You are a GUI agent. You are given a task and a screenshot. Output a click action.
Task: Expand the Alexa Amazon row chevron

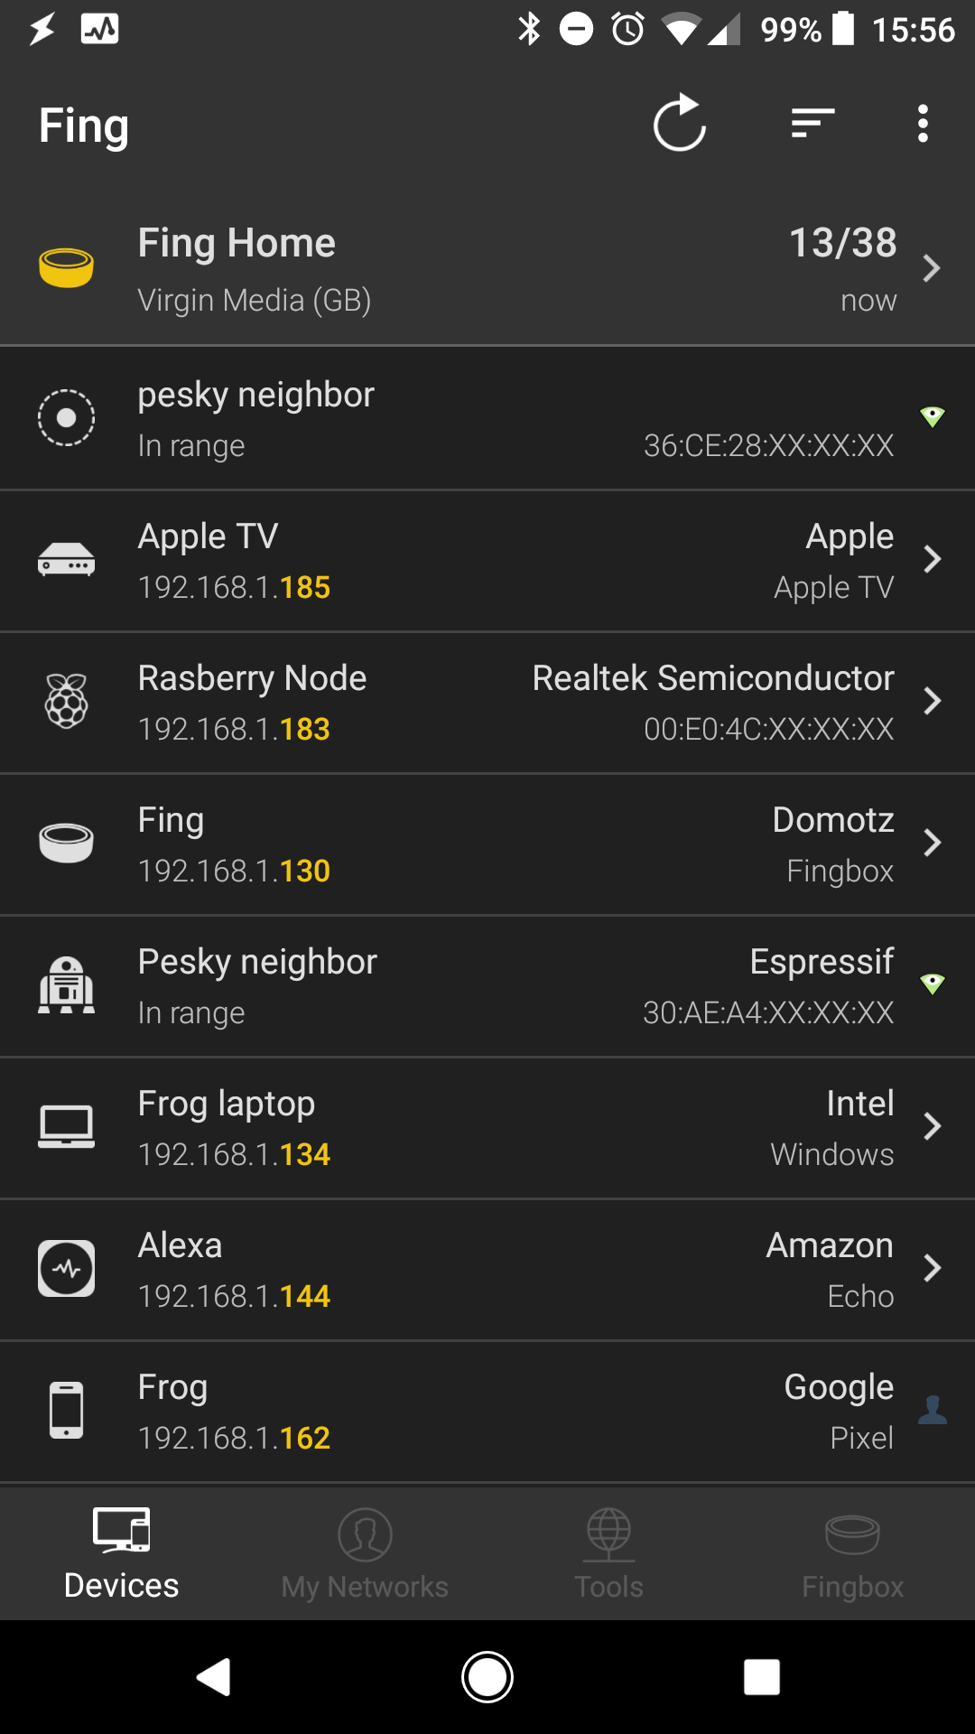coord(932,1269)
